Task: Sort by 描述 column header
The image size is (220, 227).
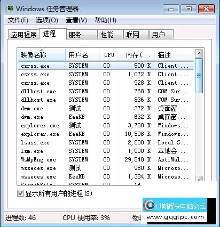Action: pos(175,55)
